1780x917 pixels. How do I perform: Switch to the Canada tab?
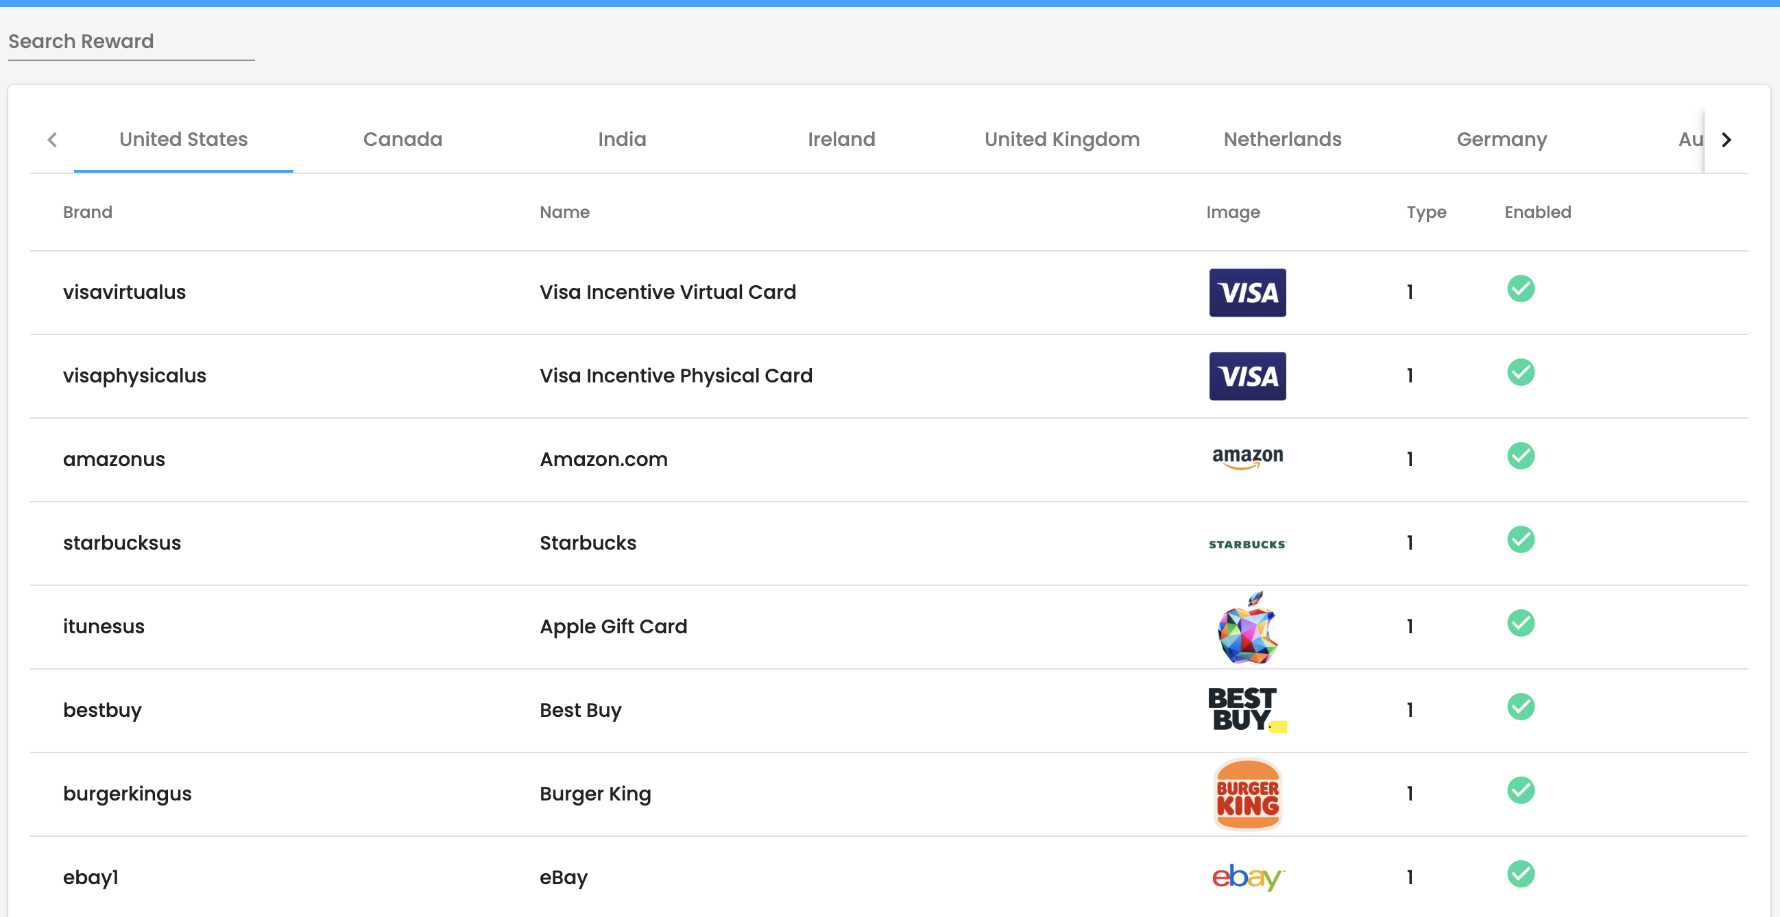[402, 140]
